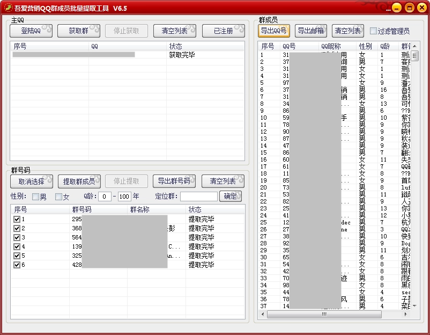Screen dimensions: 430x335
Task: Click the 导出群号码 export button
Action: (174, 181)
